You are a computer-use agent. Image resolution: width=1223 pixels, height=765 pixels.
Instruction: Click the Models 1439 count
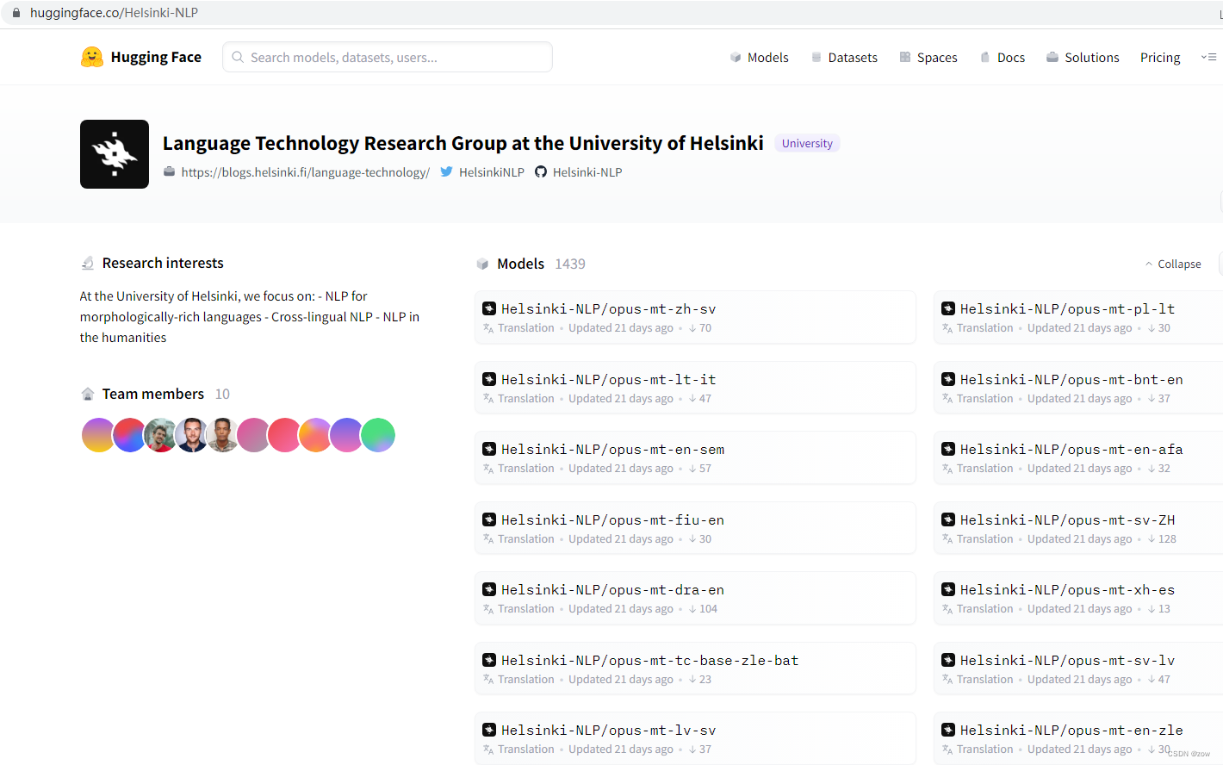click(570, 264)
